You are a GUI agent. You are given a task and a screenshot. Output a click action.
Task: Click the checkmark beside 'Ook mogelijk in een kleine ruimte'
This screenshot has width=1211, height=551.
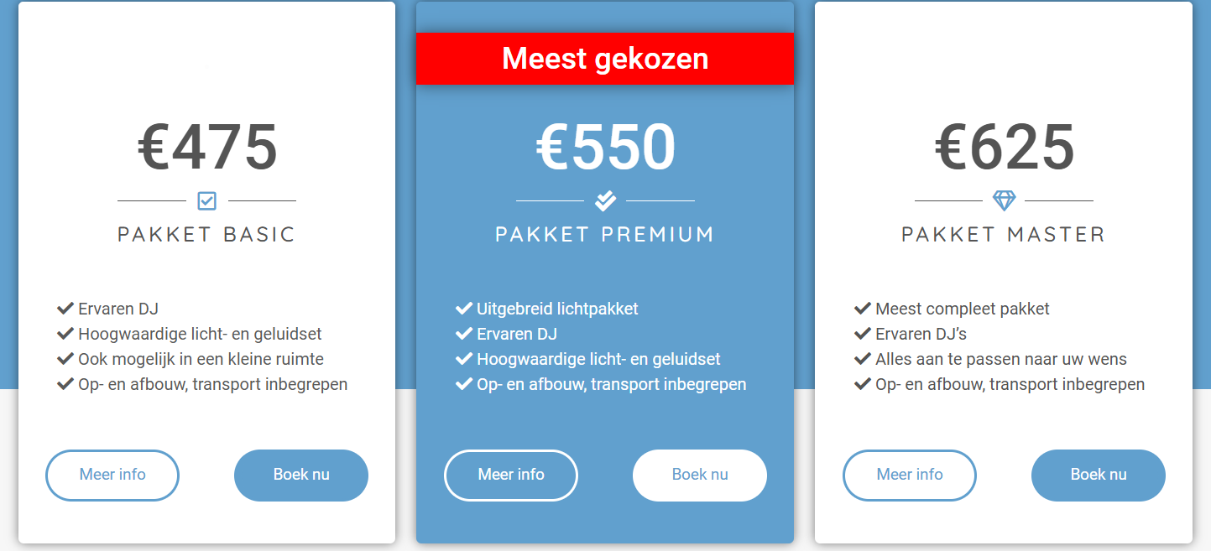click(65, 359)
